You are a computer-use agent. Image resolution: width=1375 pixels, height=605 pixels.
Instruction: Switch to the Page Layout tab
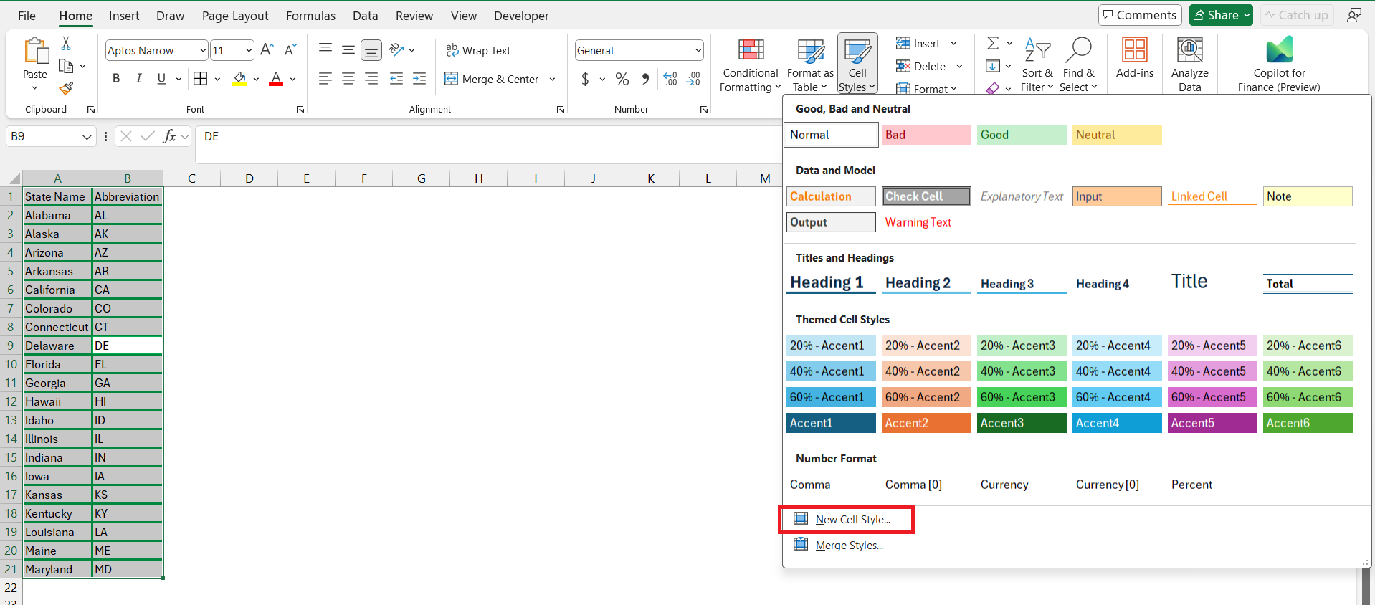235,16
